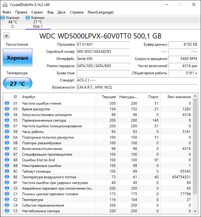Open the Диск menu
Image resolution: width=201 pixels, height=217 pixels.
(x=62, y=12)
